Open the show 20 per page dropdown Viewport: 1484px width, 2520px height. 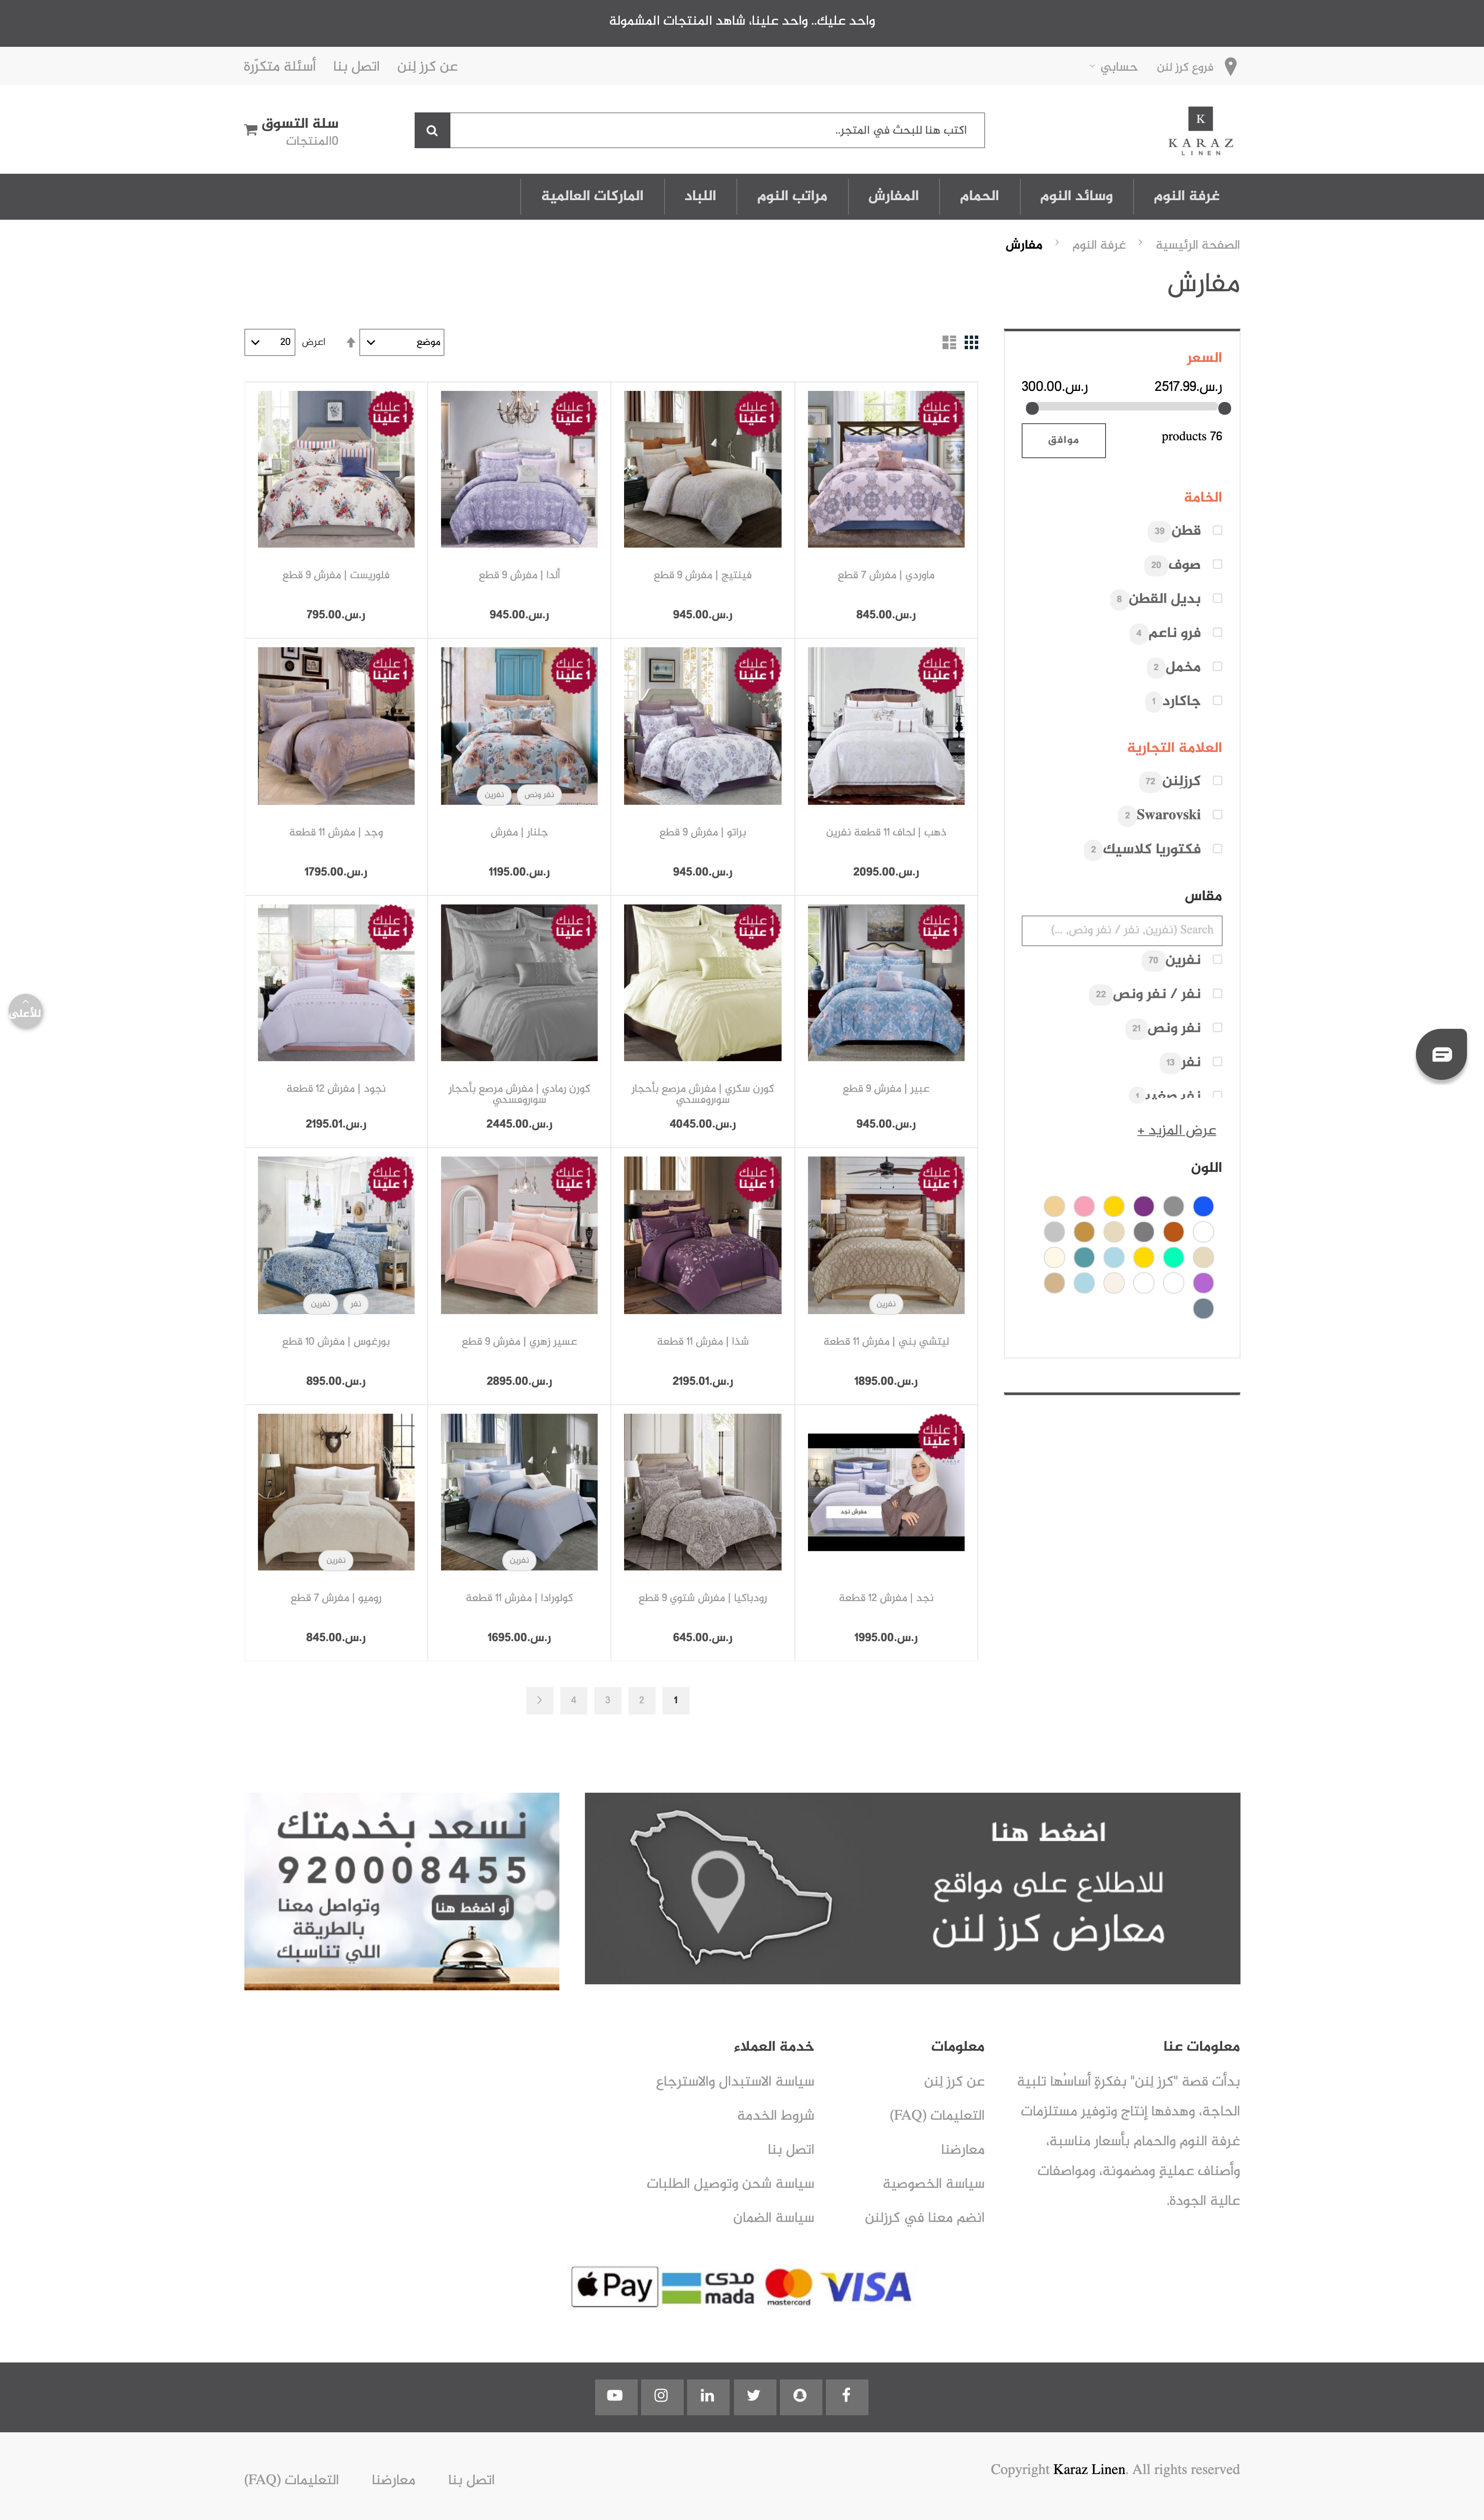pos(269,342)
